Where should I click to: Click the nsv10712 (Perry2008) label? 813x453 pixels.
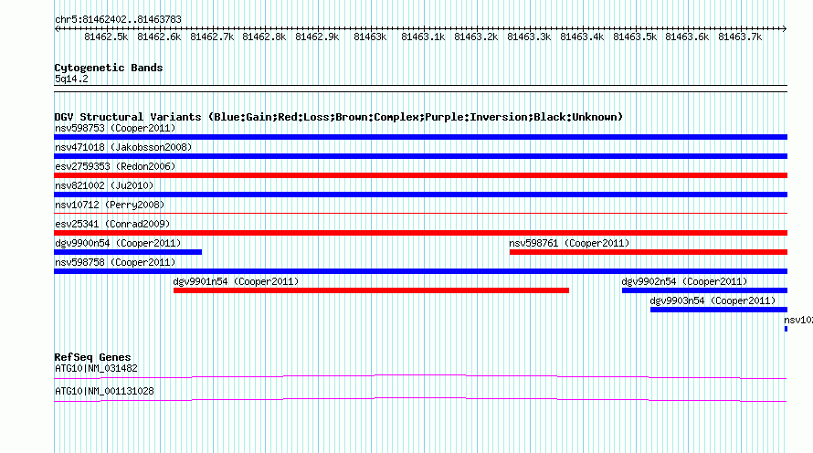(x=110, y=205)
